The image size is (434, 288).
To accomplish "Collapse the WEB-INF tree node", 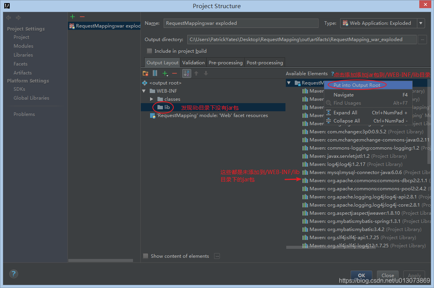I will [x=145, y=91].
